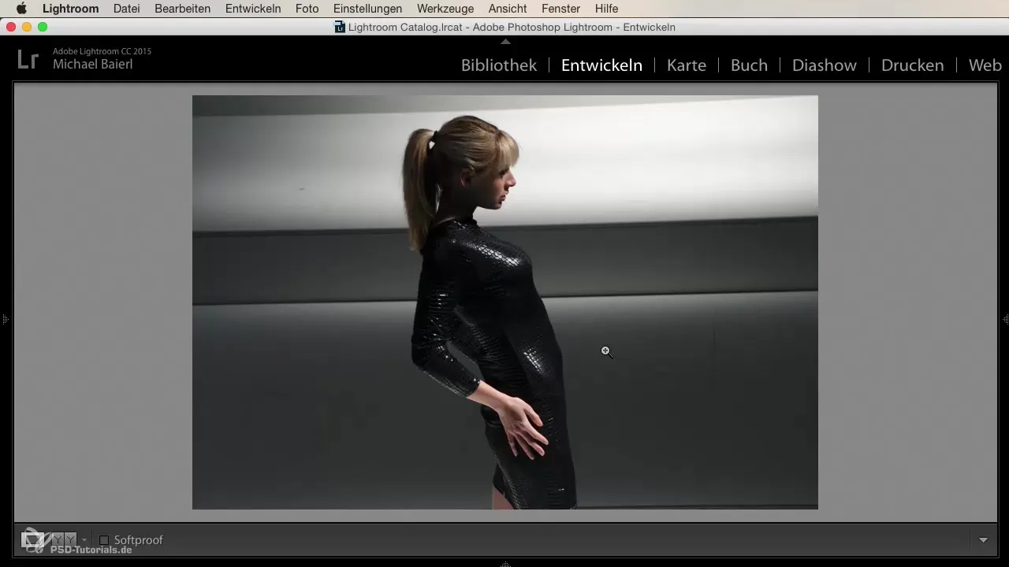Screen dimensions: 1009x567
Task: Open the Werkzeuge menu
Action: click(x=445, y=9)
